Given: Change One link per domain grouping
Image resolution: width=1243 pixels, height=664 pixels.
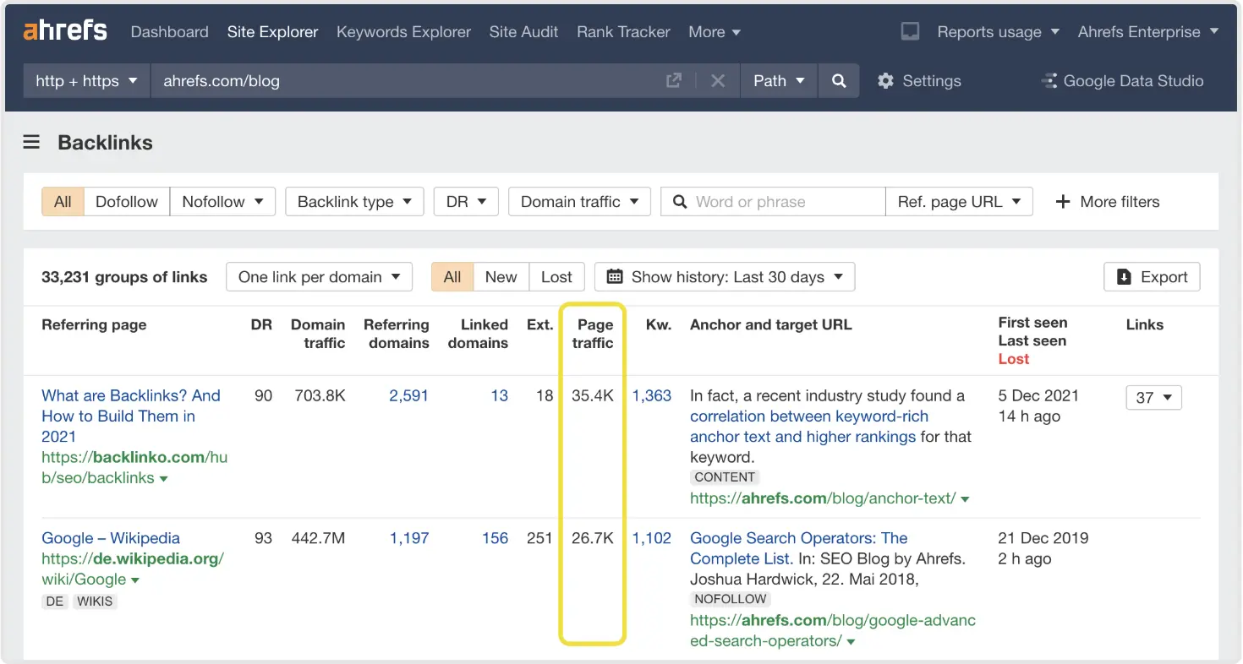Looking at the screenshot, I should [x=319, y=277].
